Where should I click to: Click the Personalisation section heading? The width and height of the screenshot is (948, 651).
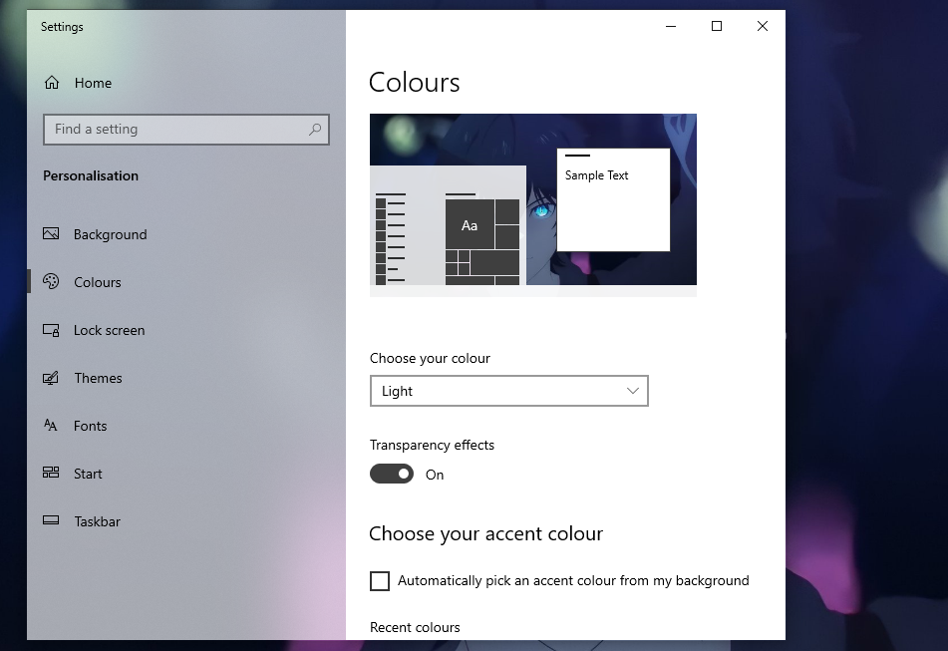(x=91, y=175)
